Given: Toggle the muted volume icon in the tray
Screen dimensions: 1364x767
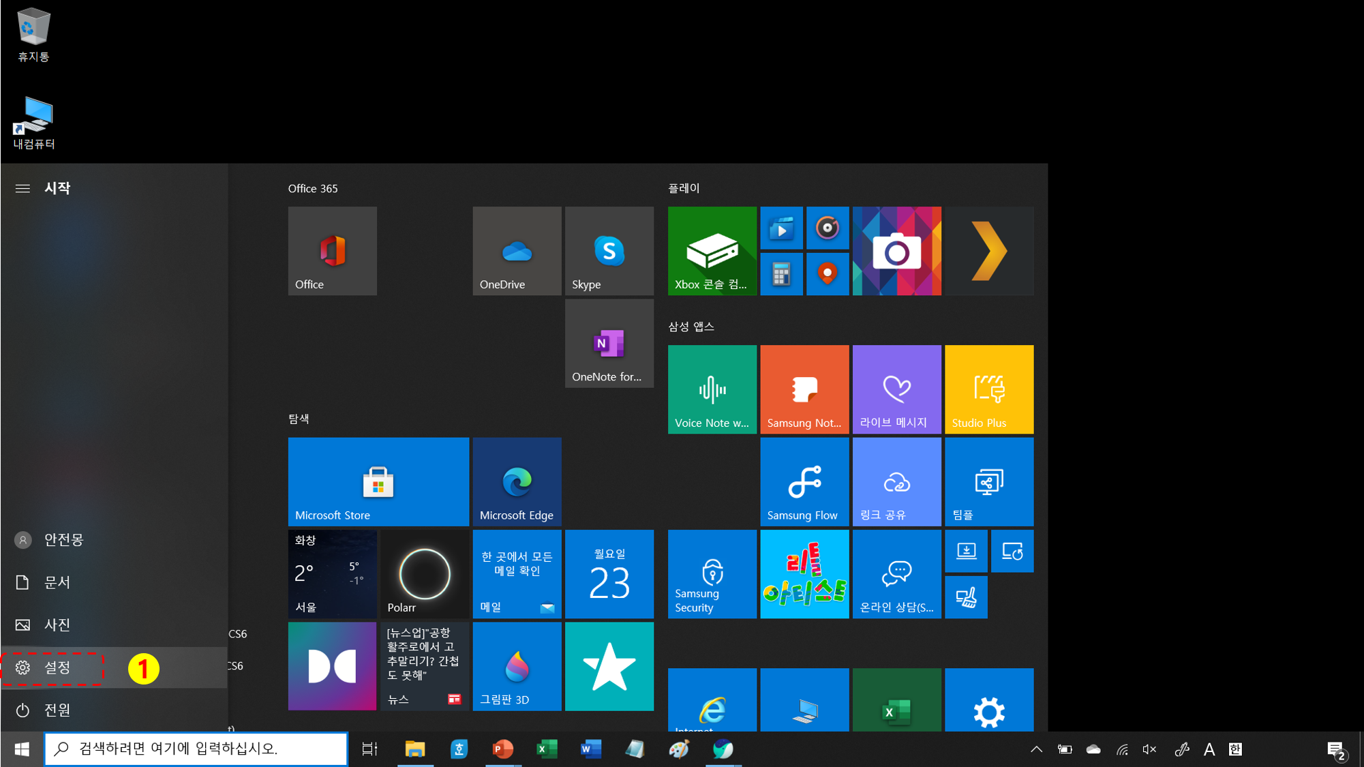Looking at the screenshot, I should click(1149, 749).
